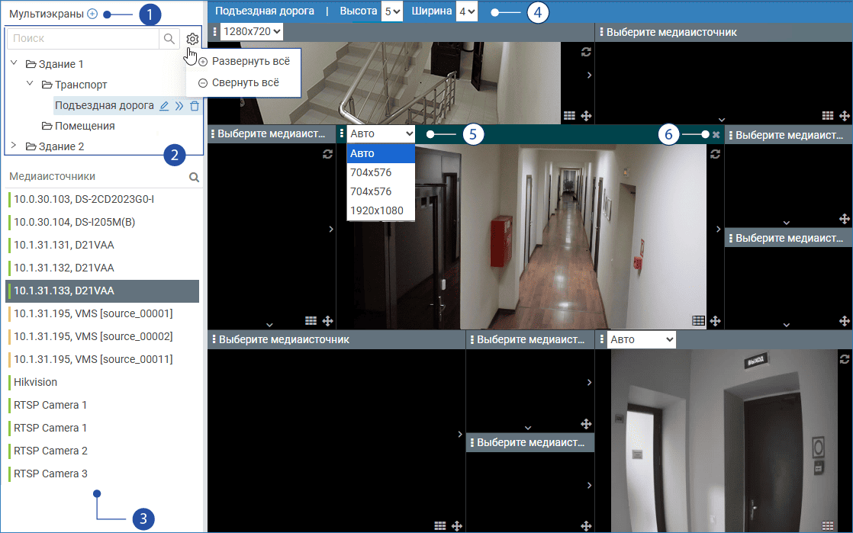
Task: Click the move arrows icon in the corridor cell
Action: (x=715, y=321)
